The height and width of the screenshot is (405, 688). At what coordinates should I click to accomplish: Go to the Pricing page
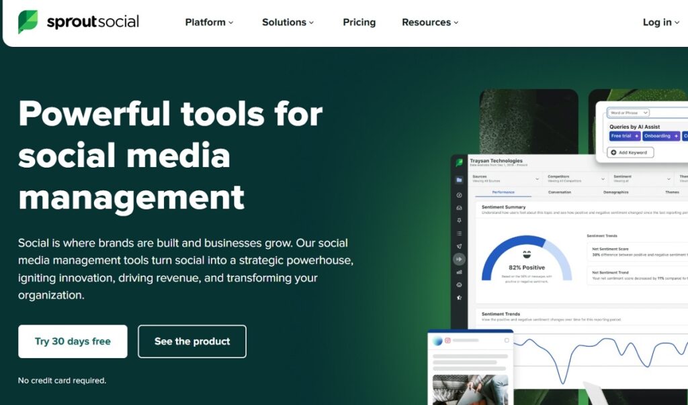pos(359,22)
